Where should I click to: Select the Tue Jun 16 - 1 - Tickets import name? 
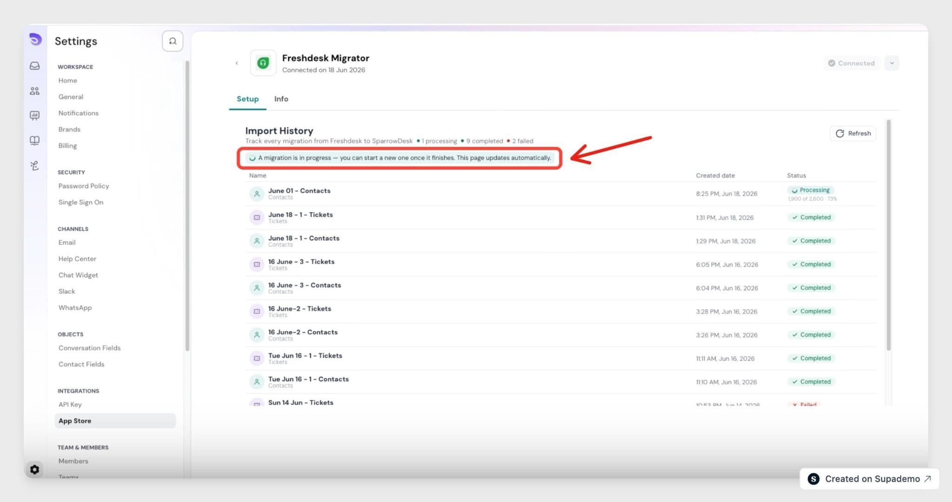[x=305, y=356]
